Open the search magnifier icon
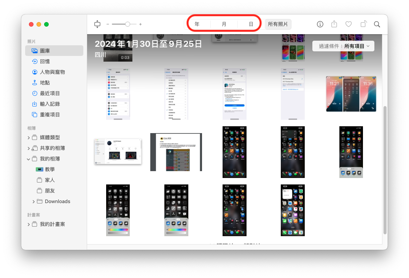Image resolution: width=409 pixels, height=278 pixels. (377, 24)
